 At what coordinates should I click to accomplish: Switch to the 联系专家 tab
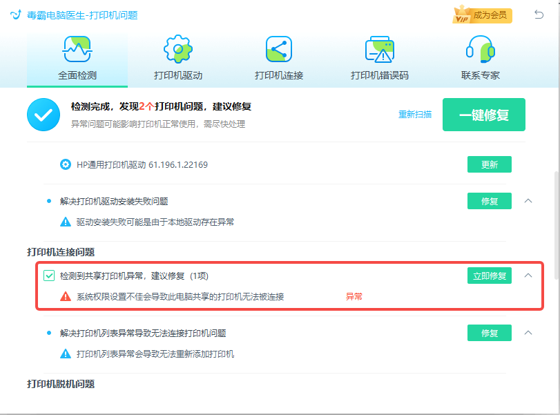click(x=480, y=60)
